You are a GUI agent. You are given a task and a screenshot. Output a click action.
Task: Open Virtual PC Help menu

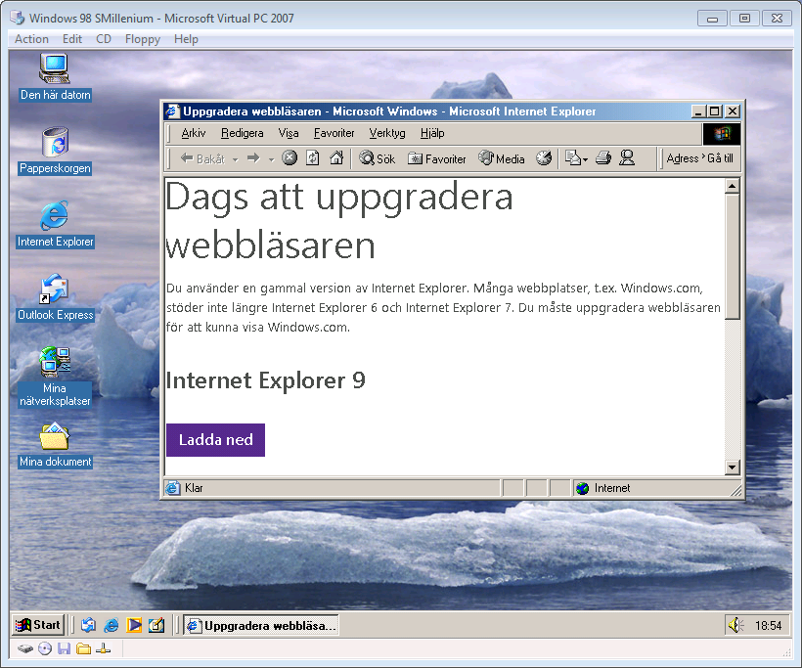pyautogui.click(x=186, y=39)
